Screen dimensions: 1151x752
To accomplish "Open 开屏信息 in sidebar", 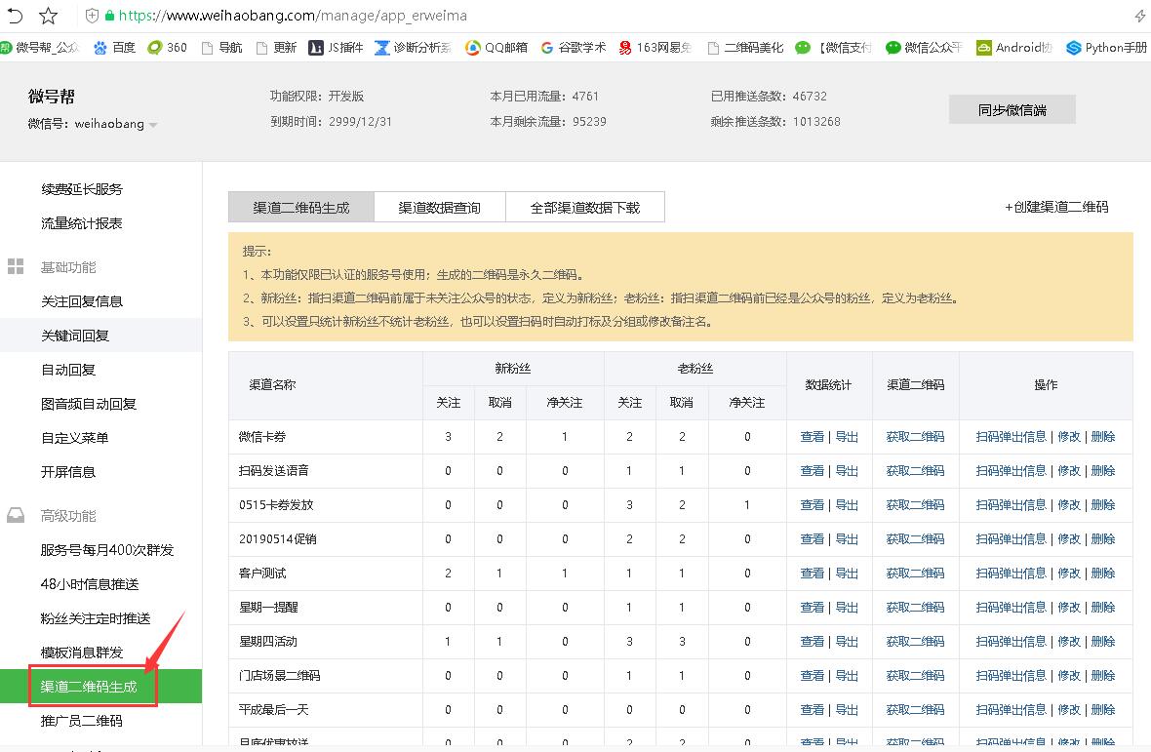I will (68, 472).
